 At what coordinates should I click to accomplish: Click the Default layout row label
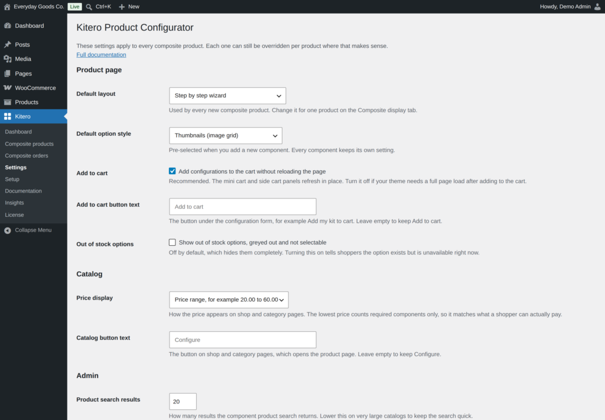96,94
